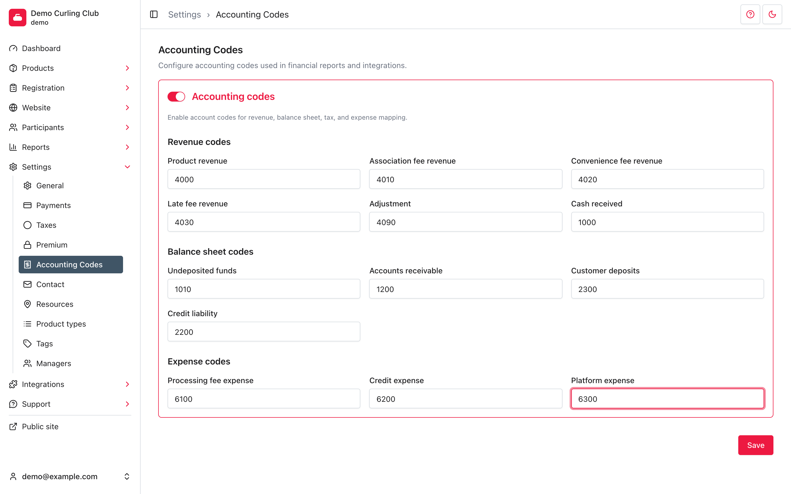The image size is (791, 494).
Task: Click the Undeposited funds field
Action: coord(264,289)
